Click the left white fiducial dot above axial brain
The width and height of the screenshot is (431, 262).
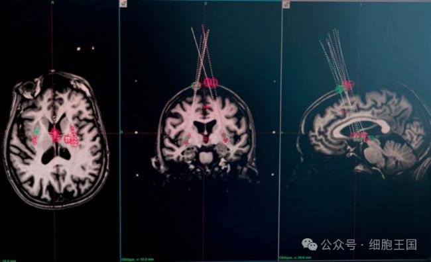coord(78,49)
